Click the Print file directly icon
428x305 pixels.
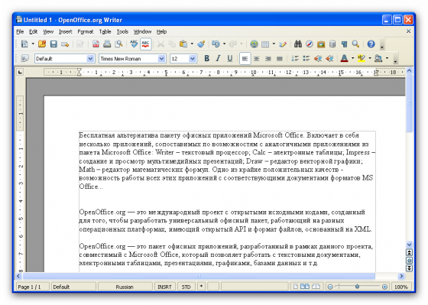(x=107, y=44)
